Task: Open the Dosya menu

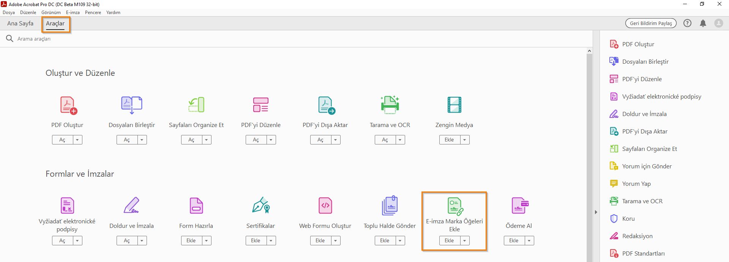Action: tap(9, 13)
